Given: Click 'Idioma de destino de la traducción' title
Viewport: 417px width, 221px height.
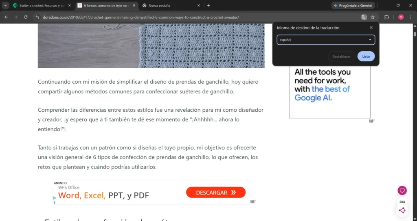Looking at the screenshot, I should click(x=308, y=28).
